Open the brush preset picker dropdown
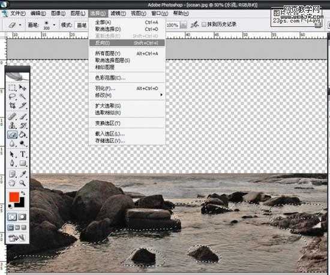The width and height of the screenshot is (330, 275). click(x=54, y=25)
